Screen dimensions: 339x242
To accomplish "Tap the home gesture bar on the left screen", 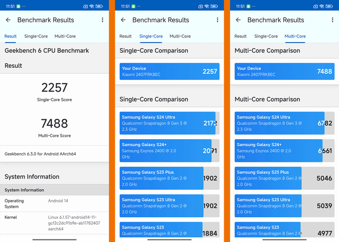I will pos(55,239).
